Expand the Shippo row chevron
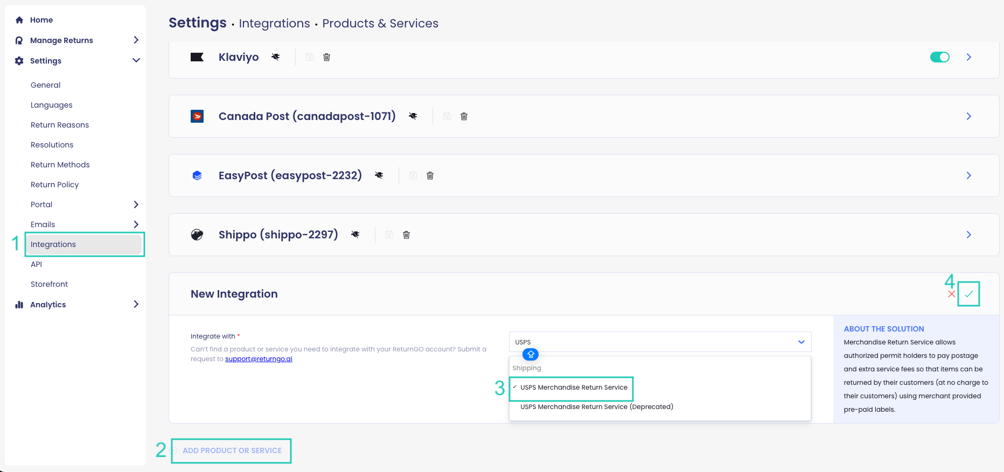The width and height of the screenshot is (1004, 472). 969,235
